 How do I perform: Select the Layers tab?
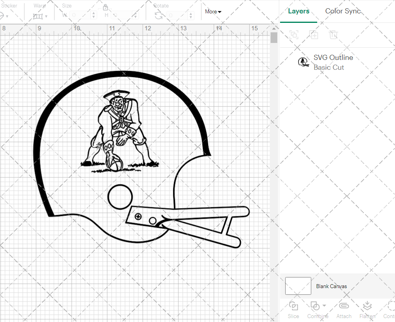pos(299,11)
